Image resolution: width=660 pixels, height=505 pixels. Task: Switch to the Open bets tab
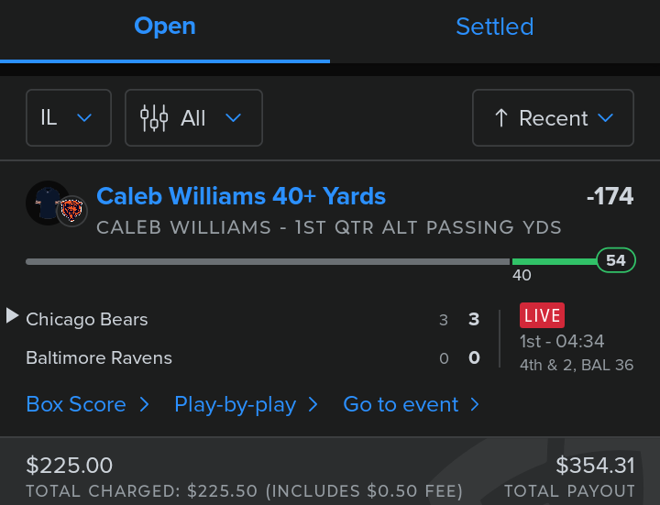(165, 27)
